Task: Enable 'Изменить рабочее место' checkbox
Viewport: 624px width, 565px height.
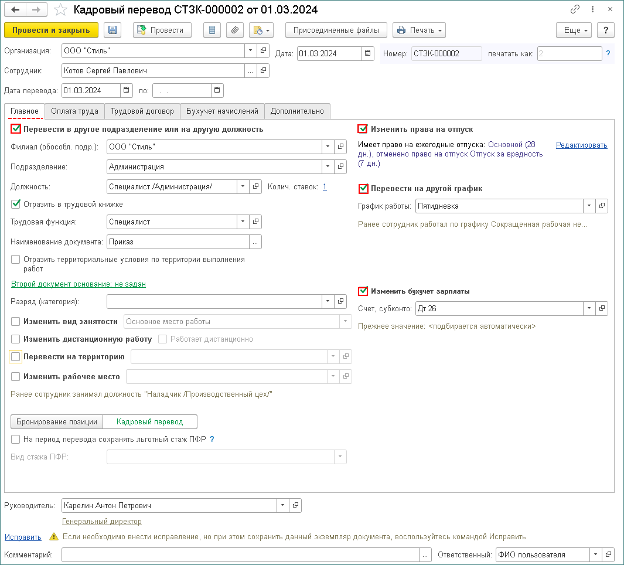Action: (15, 376)
